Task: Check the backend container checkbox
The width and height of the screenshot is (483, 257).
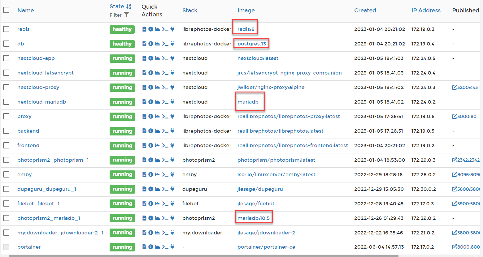Action: click(x=6, y=131)
